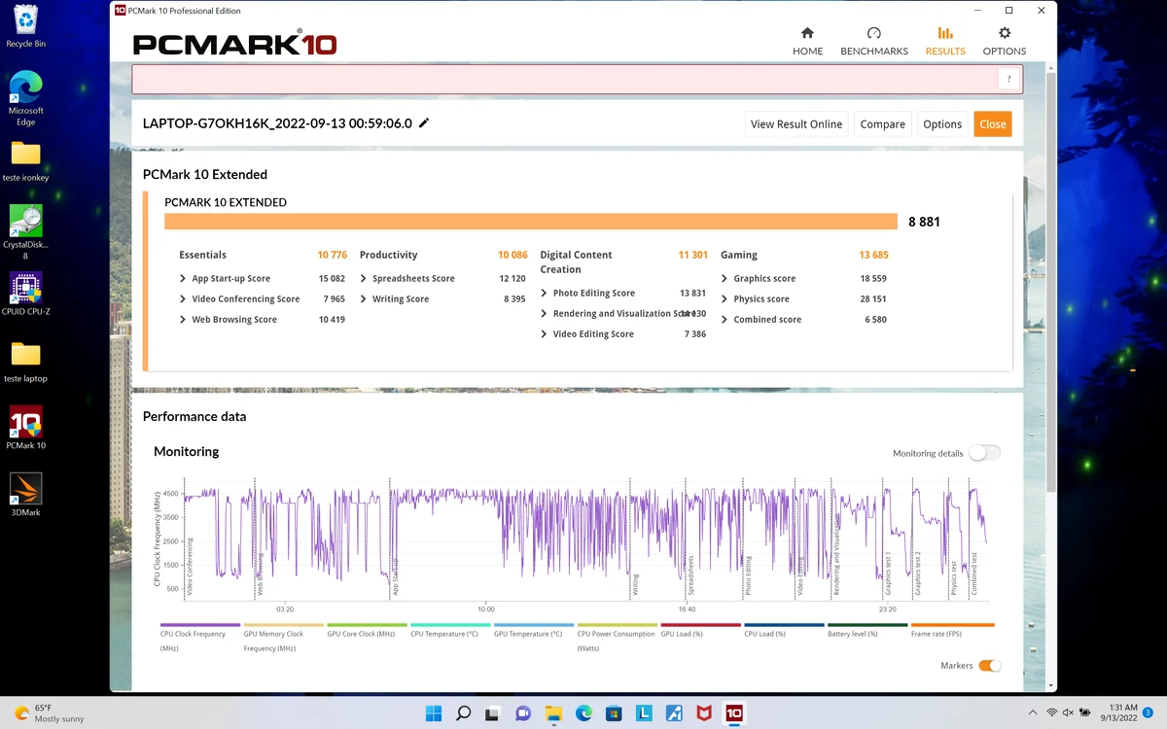Select CrystalDiskMark desktop shortcut
This screenshot has width=1167, height=729.
pos(26,231)
